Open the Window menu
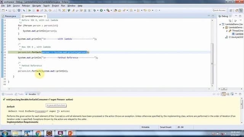 pos(71,6)
